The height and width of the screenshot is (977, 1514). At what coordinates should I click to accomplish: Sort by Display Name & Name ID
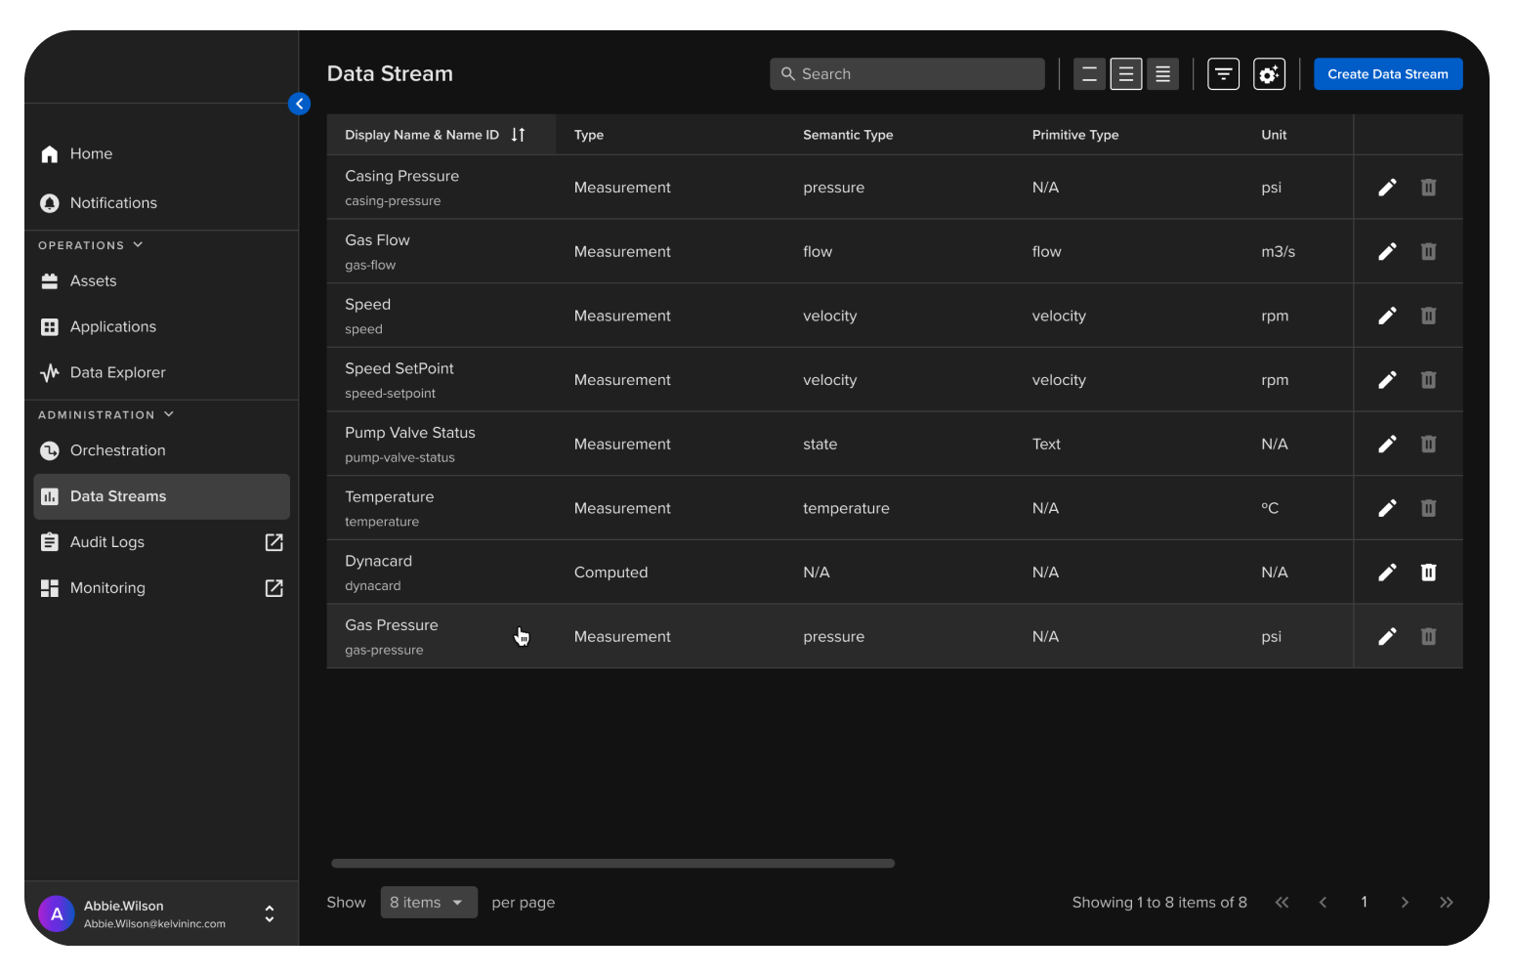[518, 135]
